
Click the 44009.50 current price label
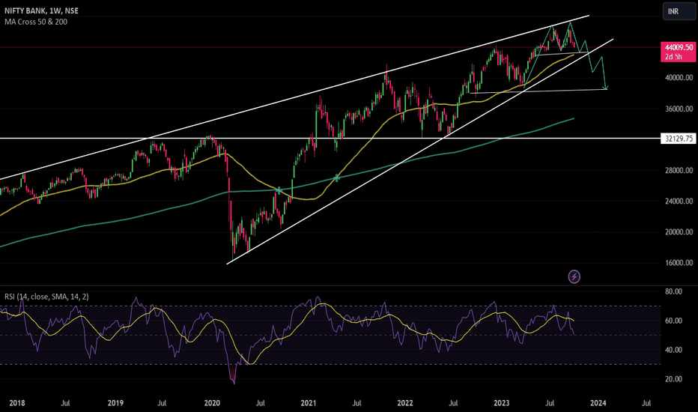point(679,47)
